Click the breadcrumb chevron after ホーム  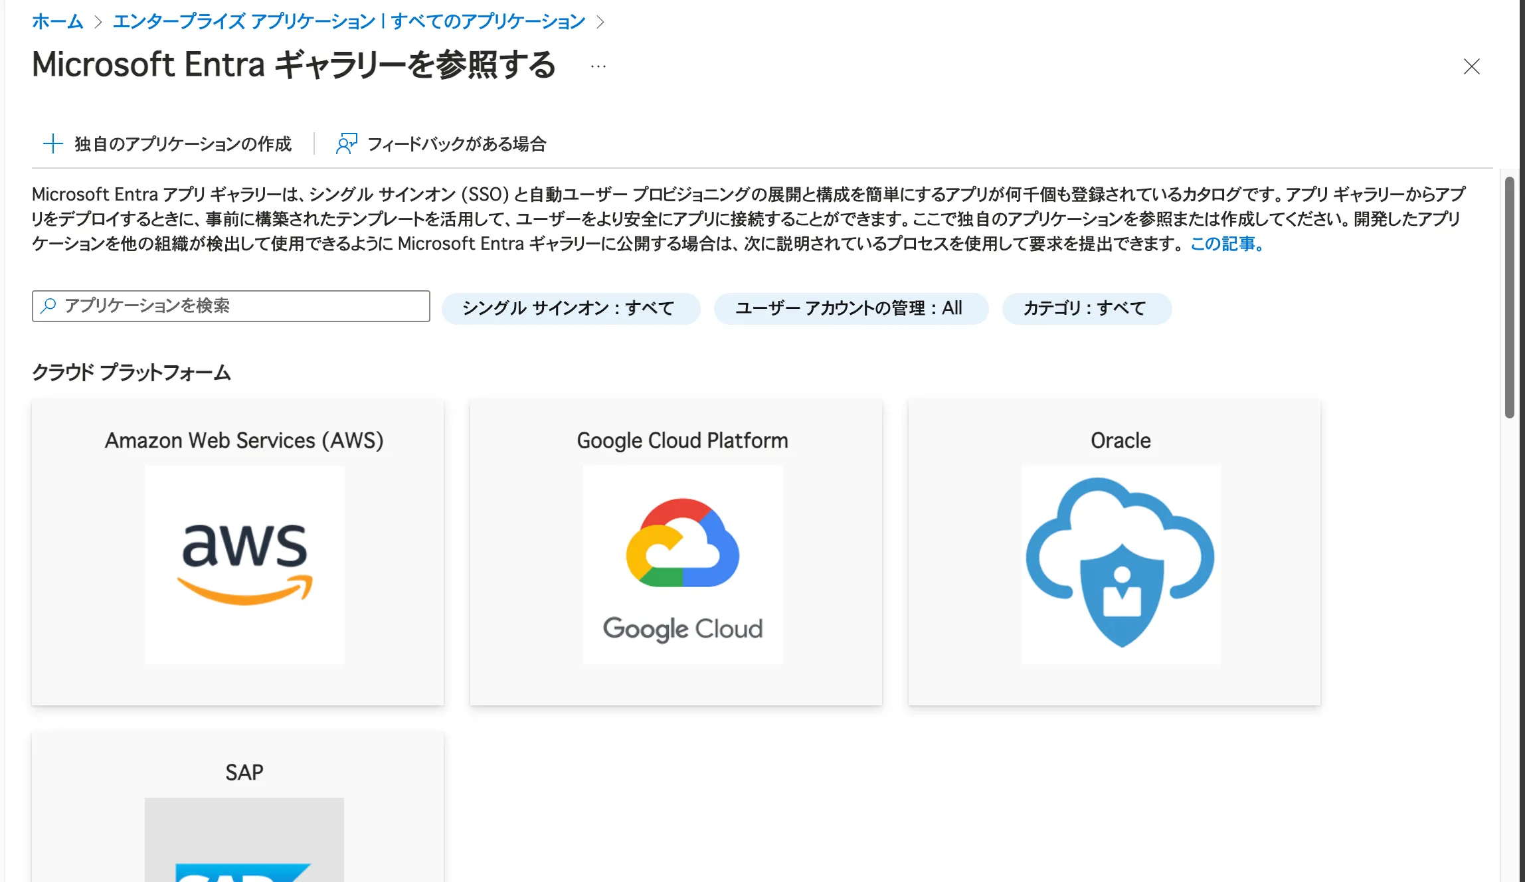(x=98, y=22)
